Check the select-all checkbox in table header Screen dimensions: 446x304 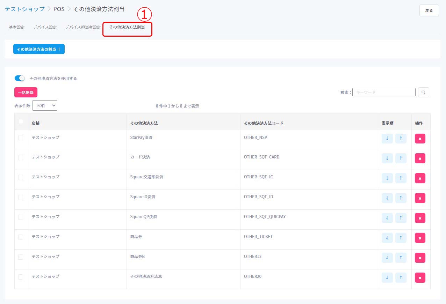21,121
